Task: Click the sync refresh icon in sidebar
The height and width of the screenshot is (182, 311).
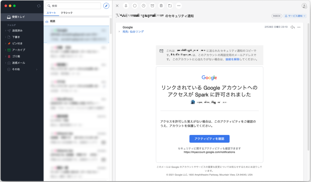Action: pos(39,6)
